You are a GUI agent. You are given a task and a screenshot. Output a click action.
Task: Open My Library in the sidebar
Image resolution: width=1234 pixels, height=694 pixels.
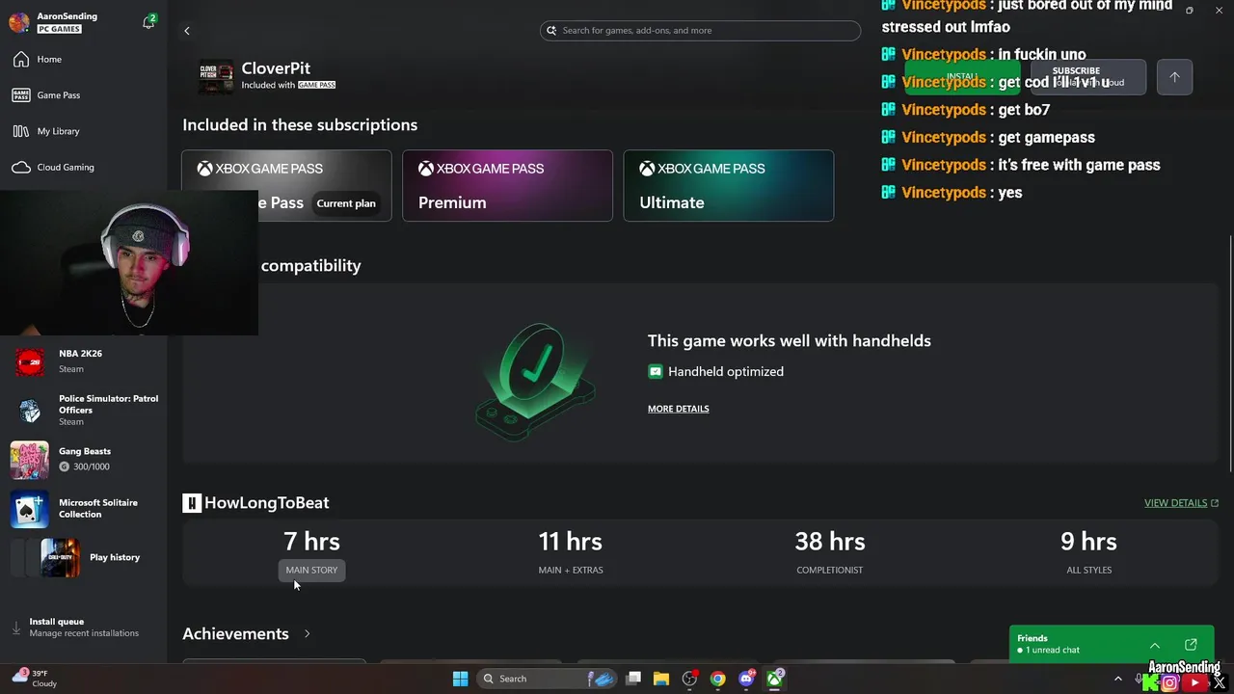58,131
